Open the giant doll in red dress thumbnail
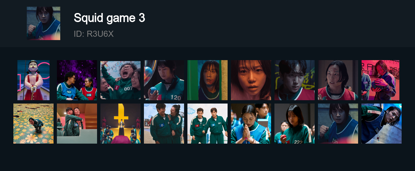This screenshot has height=171, width=415. pos(33,80)
